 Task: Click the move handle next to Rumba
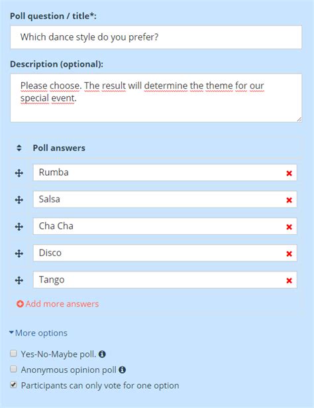(19, 173)
